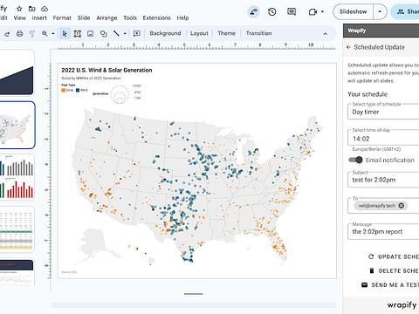Expand the video call dropdown arrow
Image resolution: width=419 pixels, height=314 pixels.
tap(322, 11)
